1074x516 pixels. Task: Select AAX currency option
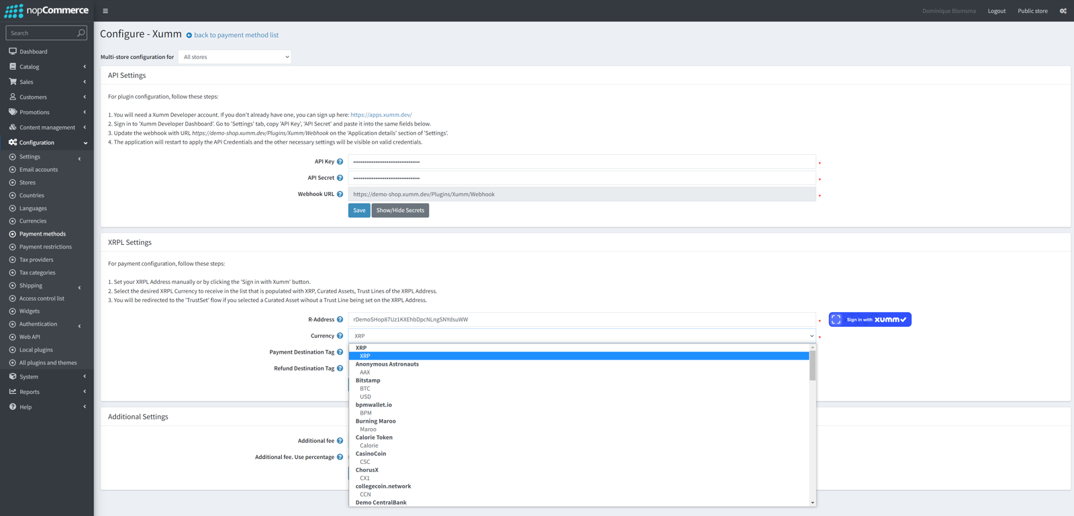pyautogui.click(x=579, y=372)
